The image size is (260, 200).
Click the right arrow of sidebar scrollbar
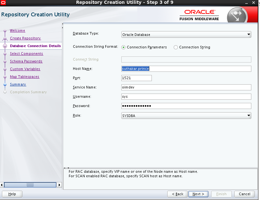click(59, 185)
